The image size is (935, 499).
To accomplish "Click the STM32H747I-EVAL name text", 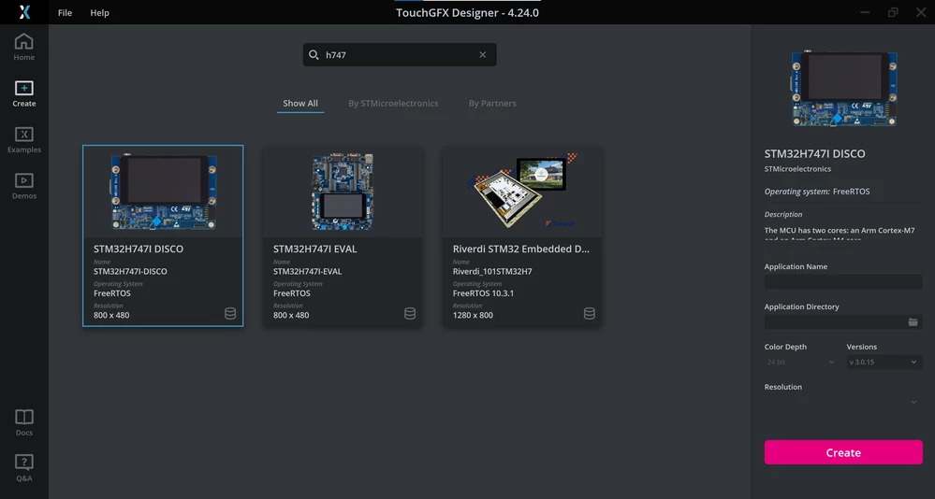I will click(x=308, y=272).
